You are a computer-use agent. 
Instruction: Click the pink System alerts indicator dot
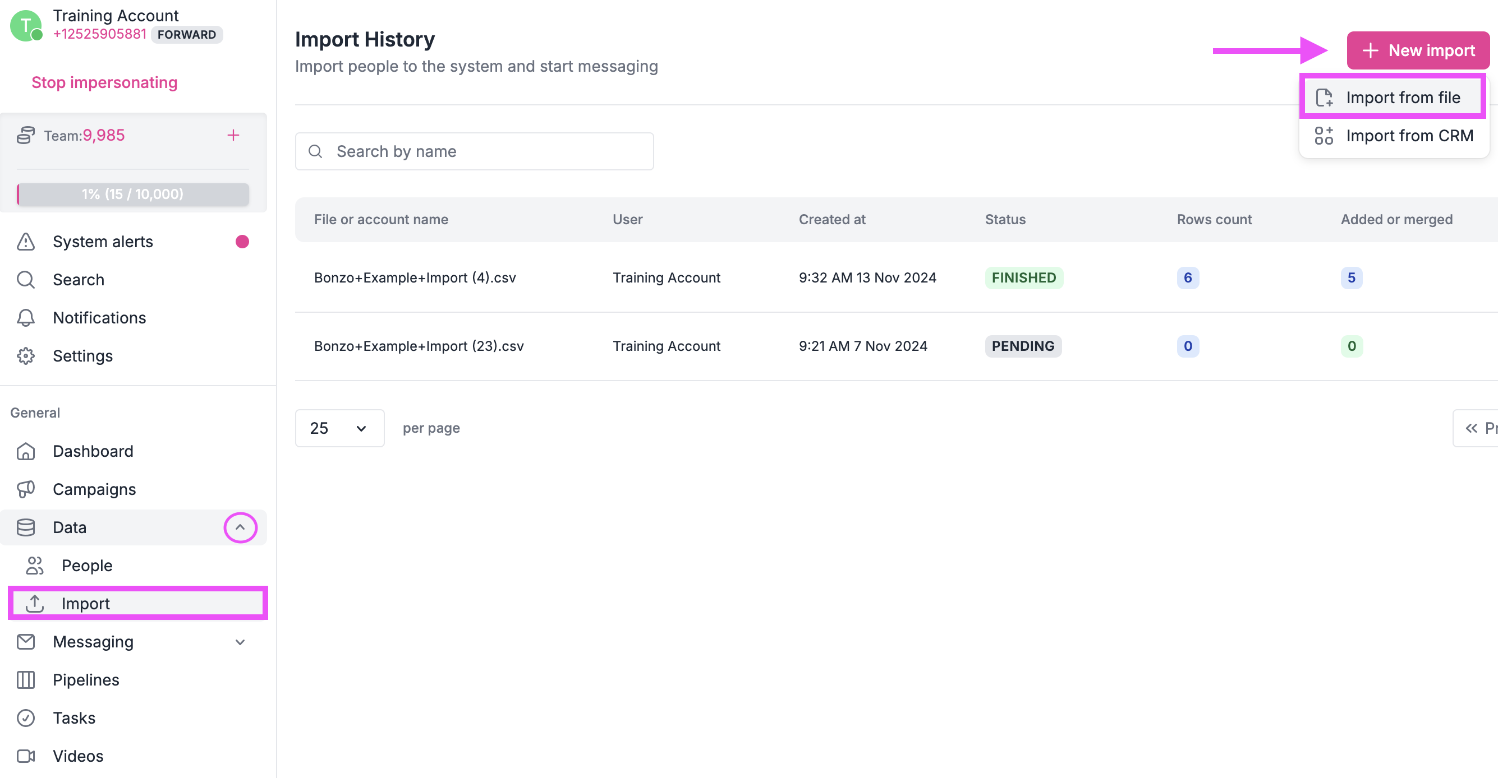pyautogui.click(x=242, y=242)
